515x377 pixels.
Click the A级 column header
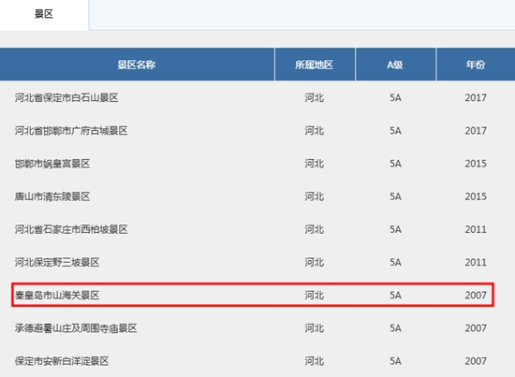pos(395,65)
